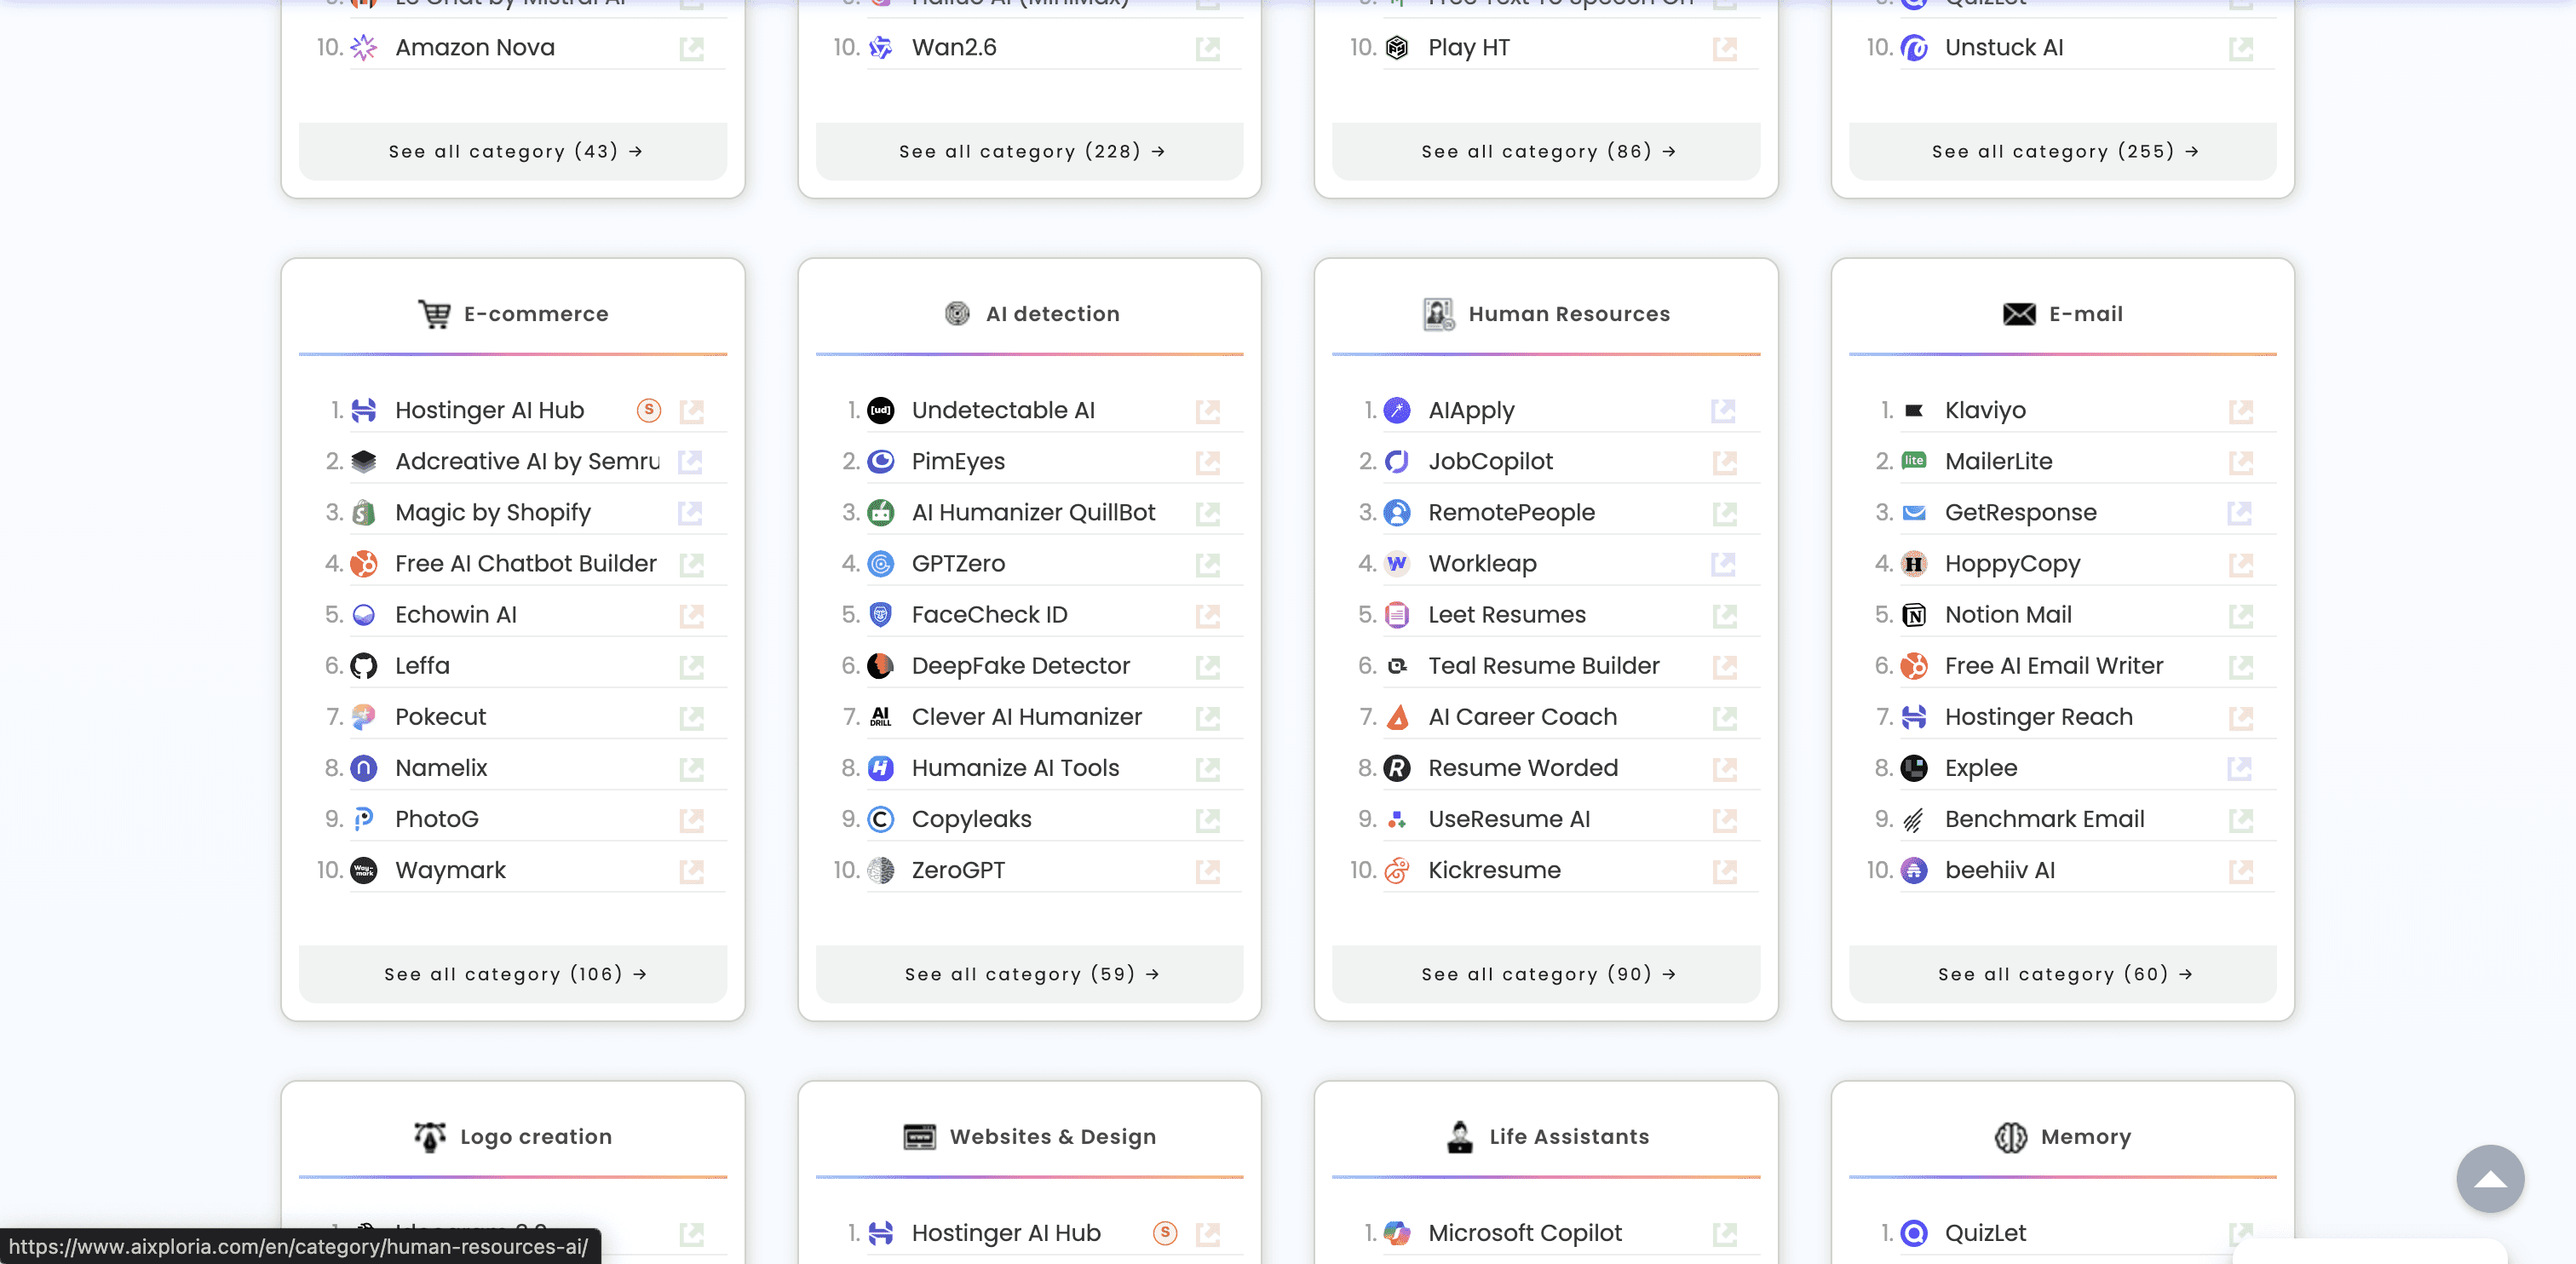2576x1264 pixels.
Task: Select the Copyleaks entry
Action: coord(971,819)
